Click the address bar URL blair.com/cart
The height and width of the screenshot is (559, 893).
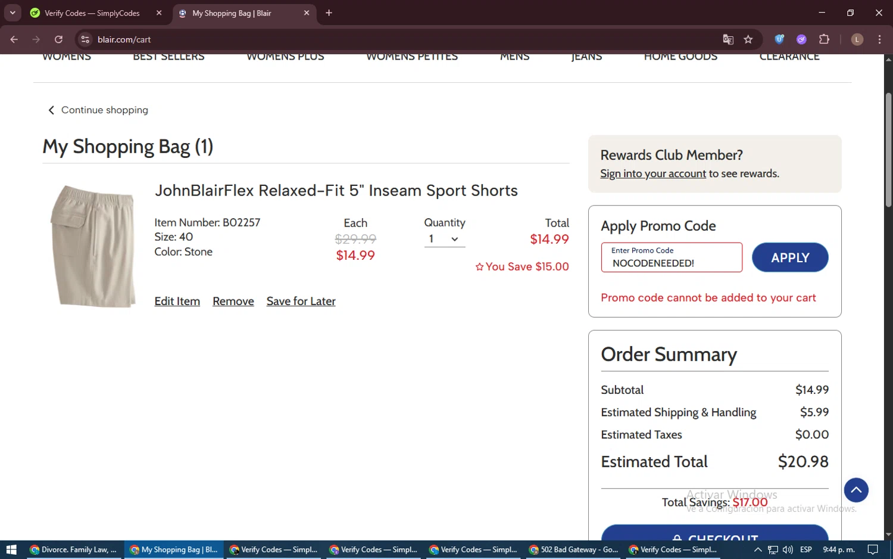124,39
